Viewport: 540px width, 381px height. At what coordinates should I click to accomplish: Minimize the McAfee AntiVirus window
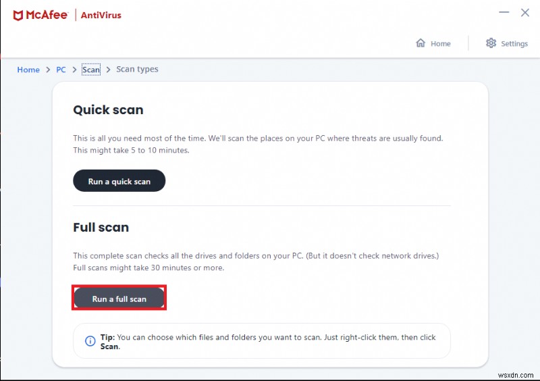point(504,12)
